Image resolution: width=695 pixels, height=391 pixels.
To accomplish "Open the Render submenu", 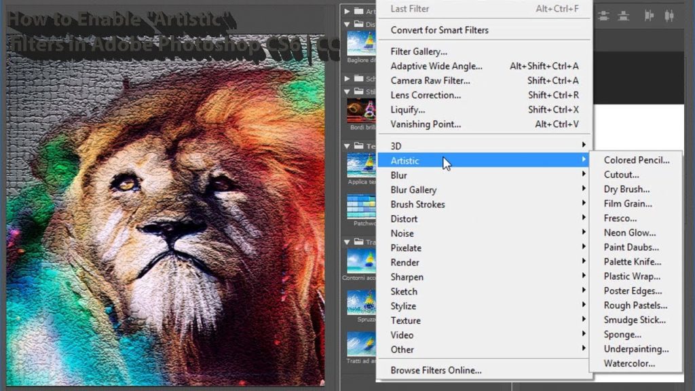I will (484, 263).
